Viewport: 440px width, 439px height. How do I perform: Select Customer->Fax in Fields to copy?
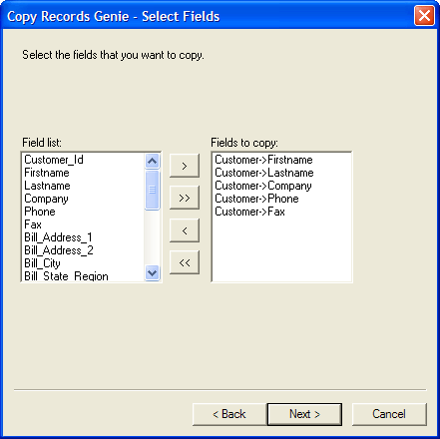281,212
